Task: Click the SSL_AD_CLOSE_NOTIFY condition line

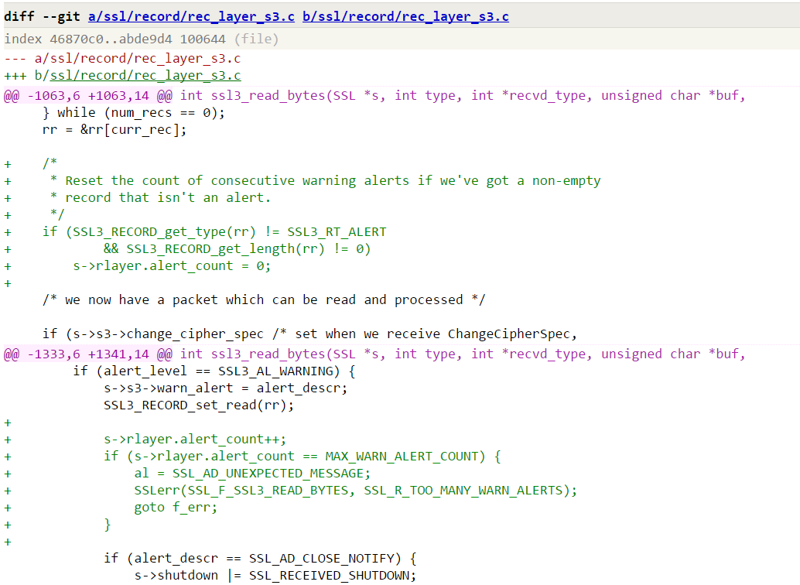Action: point(261,559)
